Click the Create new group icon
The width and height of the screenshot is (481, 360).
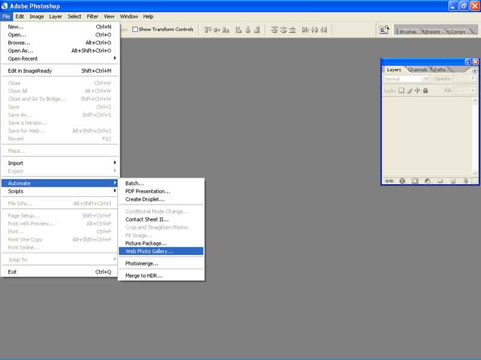coord(440,181)
